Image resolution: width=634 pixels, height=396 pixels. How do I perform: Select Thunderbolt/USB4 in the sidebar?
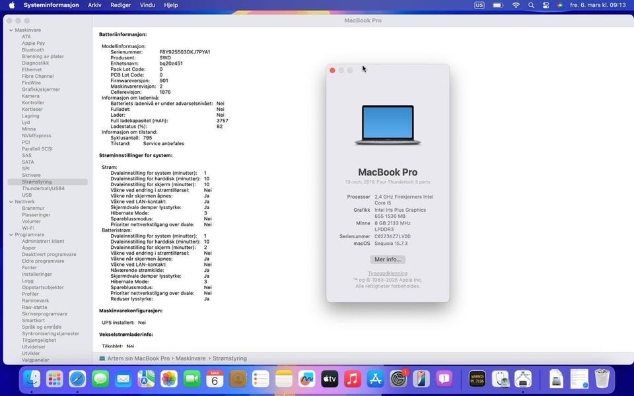pyautogui.click(x=44, y=189)
